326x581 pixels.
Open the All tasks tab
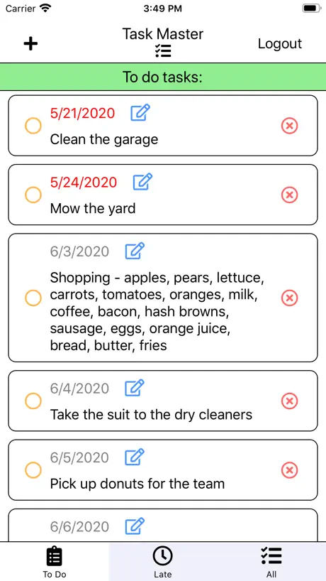(271, 562)
